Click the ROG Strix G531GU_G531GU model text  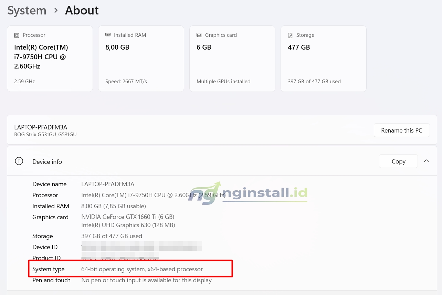tap(45, 135)
